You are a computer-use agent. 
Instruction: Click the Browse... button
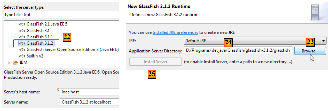pyautogui.click(x=310, y=51)
